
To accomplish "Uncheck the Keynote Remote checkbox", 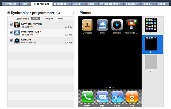I will (11, 25).
